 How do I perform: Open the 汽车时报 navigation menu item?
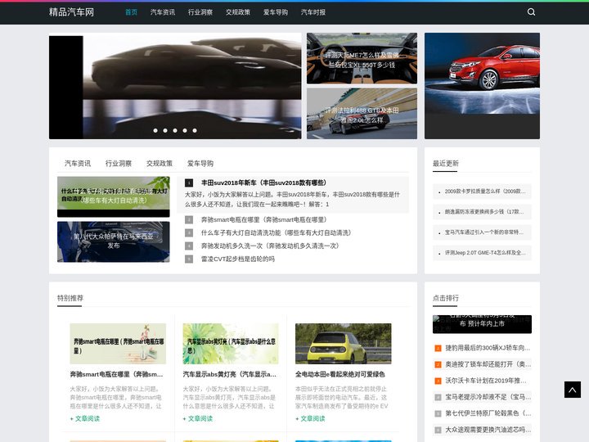(312, 12)
